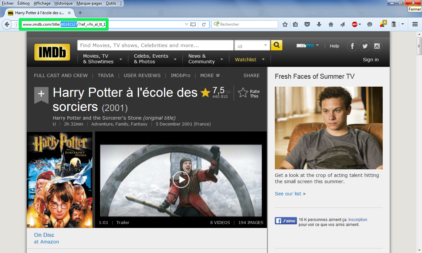The image size is (422, 253).
Task: Visit IMDb's Twitter page icon
Action: tap(365, 46)
